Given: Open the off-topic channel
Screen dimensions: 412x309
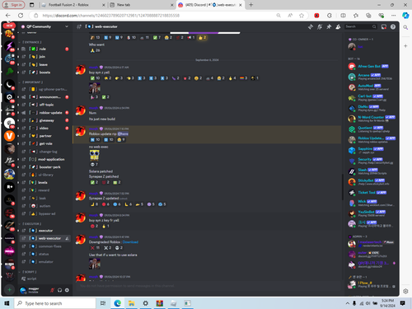Looking at the screenshot, I should click(45, 105).
